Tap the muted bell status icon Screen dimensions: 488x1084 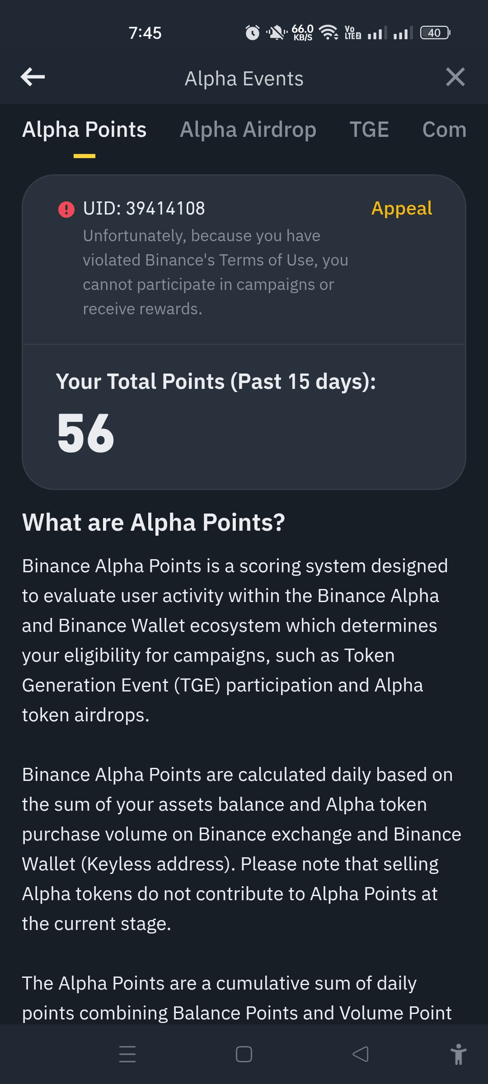pyautogui.click(x=277, y=33)
